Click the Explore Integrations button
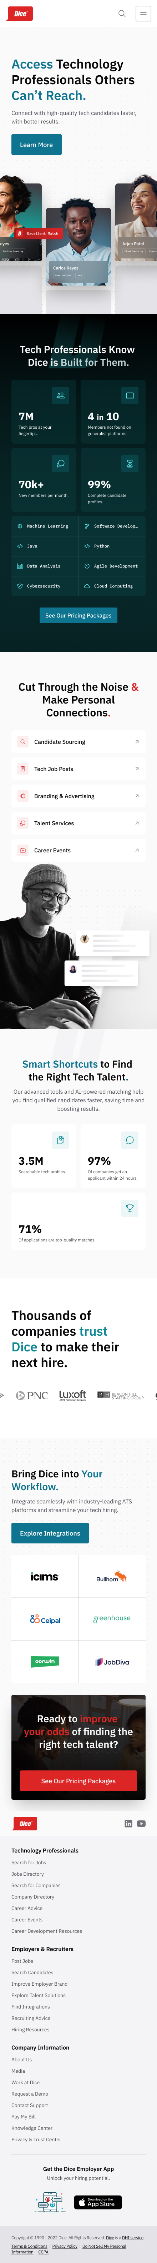This screenshot has width=157, height=2263. [50, 1533]
